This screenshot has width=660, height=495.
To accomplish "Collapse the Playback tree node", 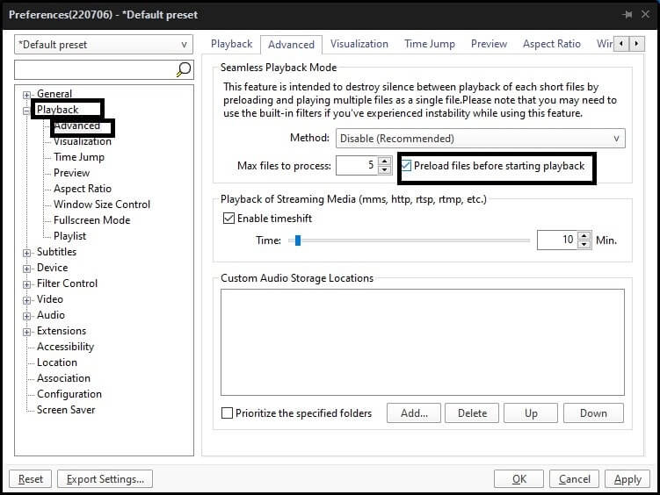I will 26,111.
